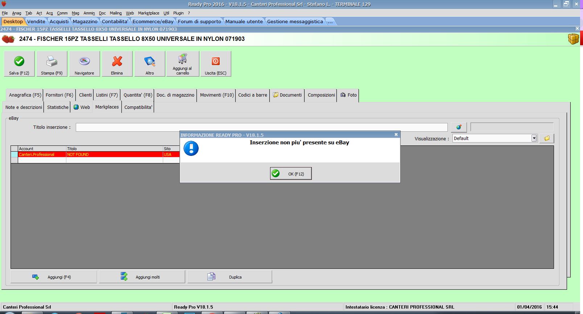Screen dimensions: 583x314
Task: Switch to the Clienti tab
Action: point(85,95)
